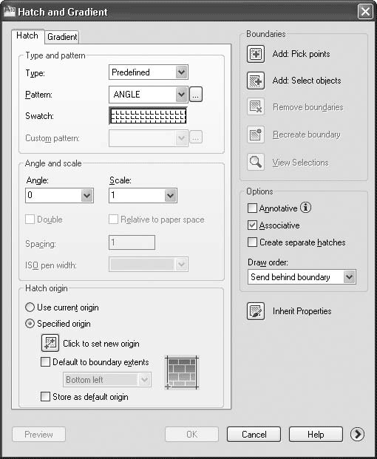The width and height of the screenshot is (377, 459).
Task: Open pattern palette with ellipsis button
Action: point(196,95)
